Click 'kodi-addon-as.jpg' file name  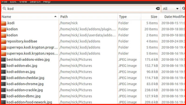pyautogui.click(x=21, y=72)
